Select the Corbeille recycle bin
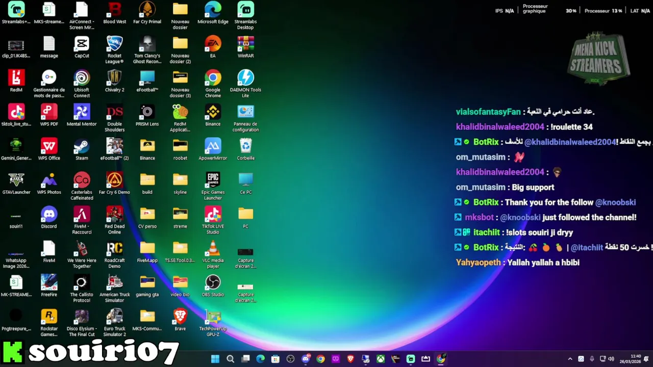Viewport: 653px width, 367px height. [x=245, y=150]
